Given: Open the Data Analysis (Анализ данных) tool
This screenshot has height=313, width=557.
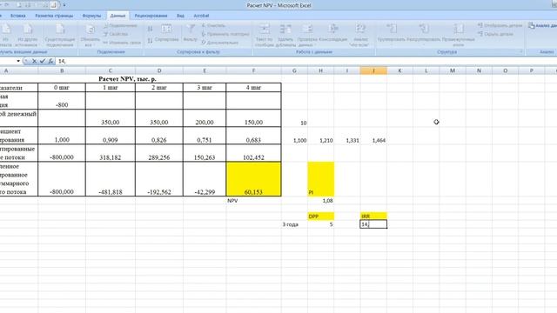Looking at the screenshot, I should click(542, 25).
